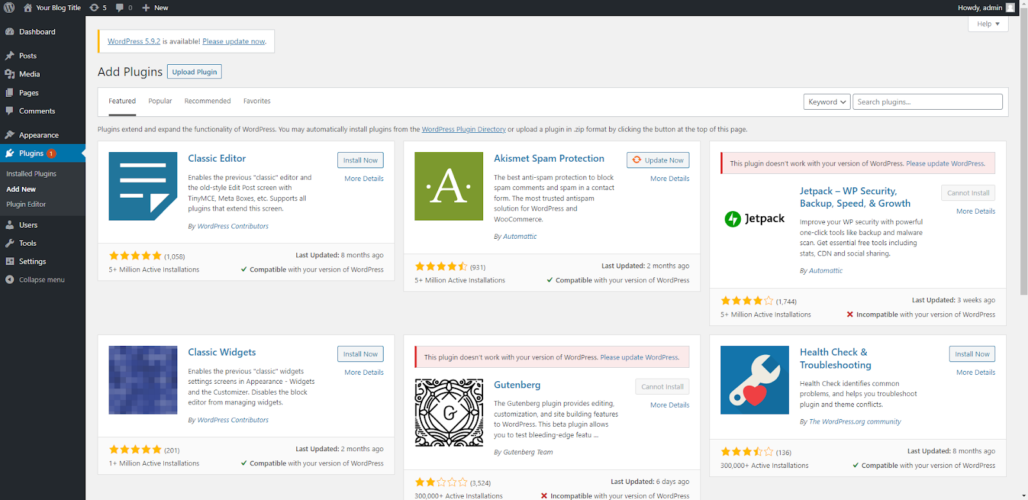
Task: Click Update Now for Akismet
Action: (658, 160)
